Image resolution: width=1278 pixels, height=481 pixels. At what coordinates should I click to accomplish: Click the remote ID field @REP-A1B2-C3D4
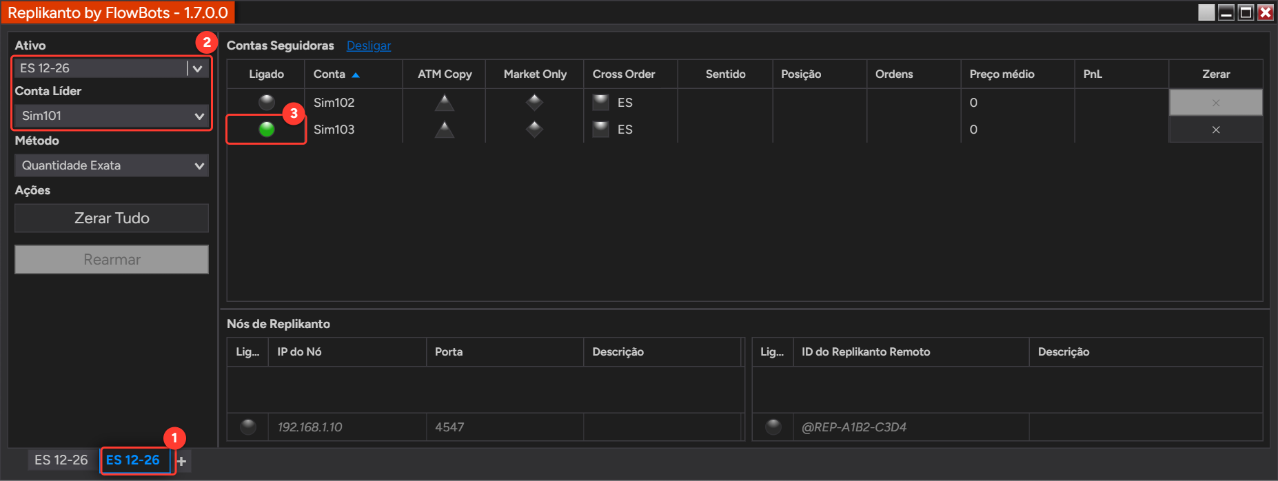tap(911, 427)
